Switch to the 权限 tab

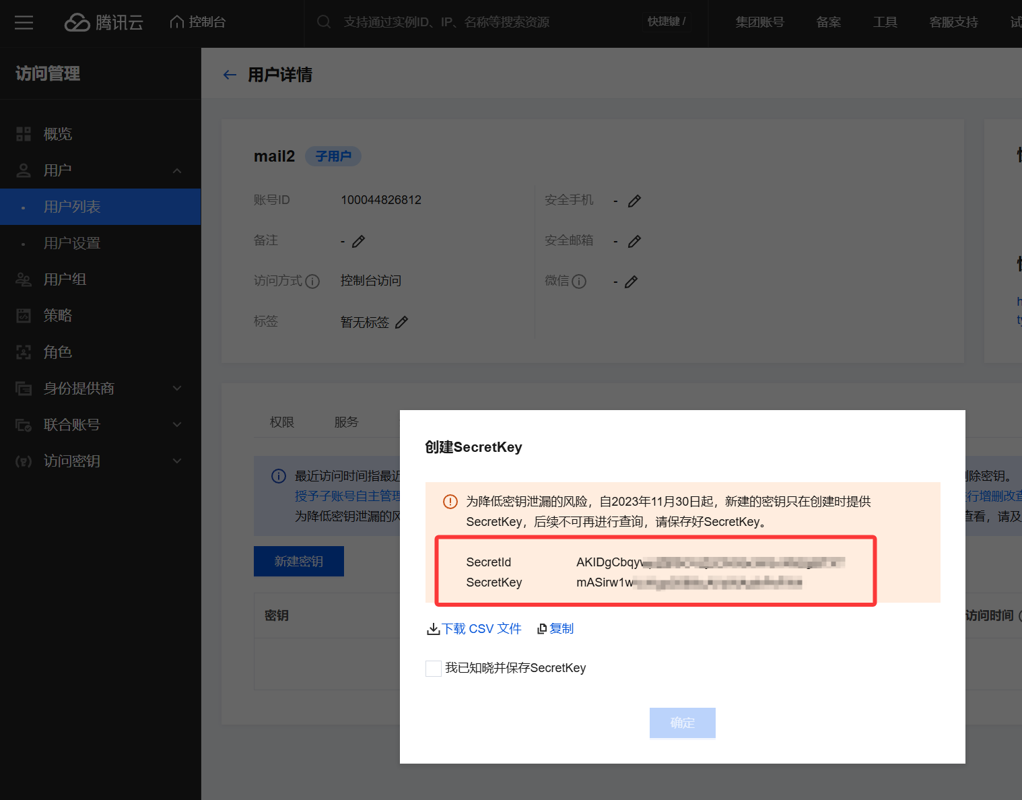click(282, 422)
